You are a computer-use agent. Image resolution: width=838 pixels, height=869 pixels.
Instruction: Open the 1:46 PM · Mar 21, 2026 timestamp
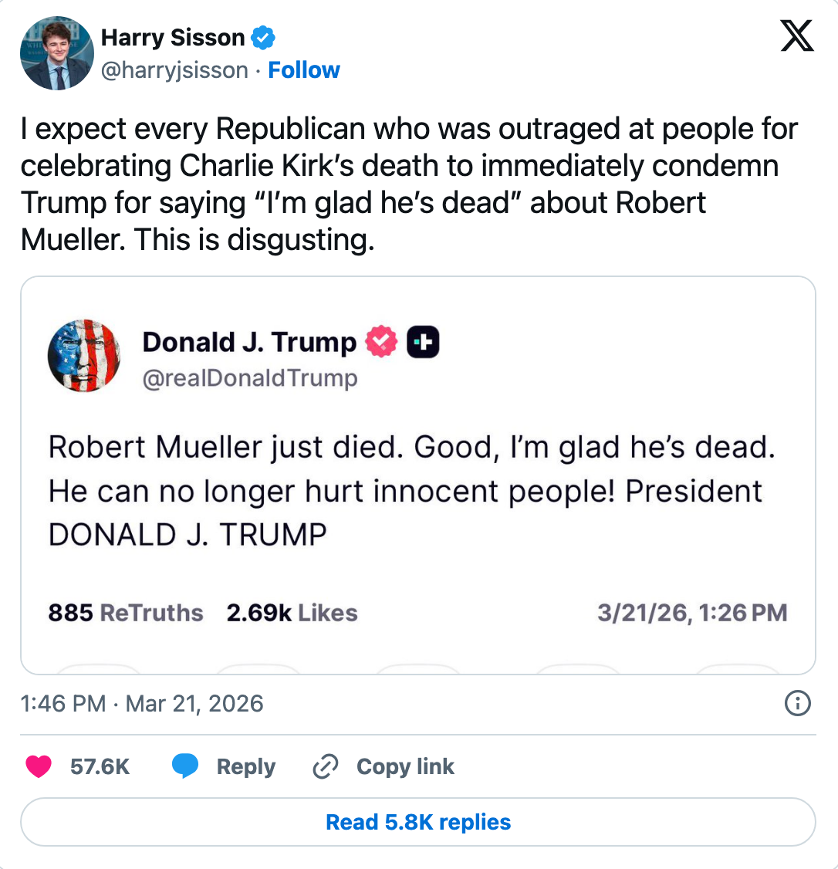[x=142, y=704]
